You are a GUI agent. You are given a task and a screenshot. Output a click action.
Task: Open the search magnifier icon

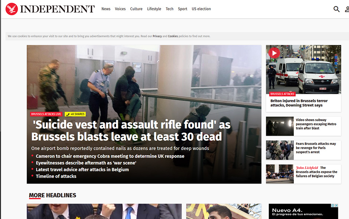point(336,9)
